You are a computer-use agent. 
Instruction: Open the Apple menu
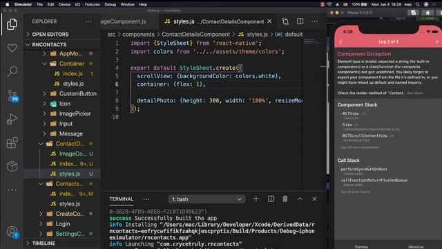point(8,5)
